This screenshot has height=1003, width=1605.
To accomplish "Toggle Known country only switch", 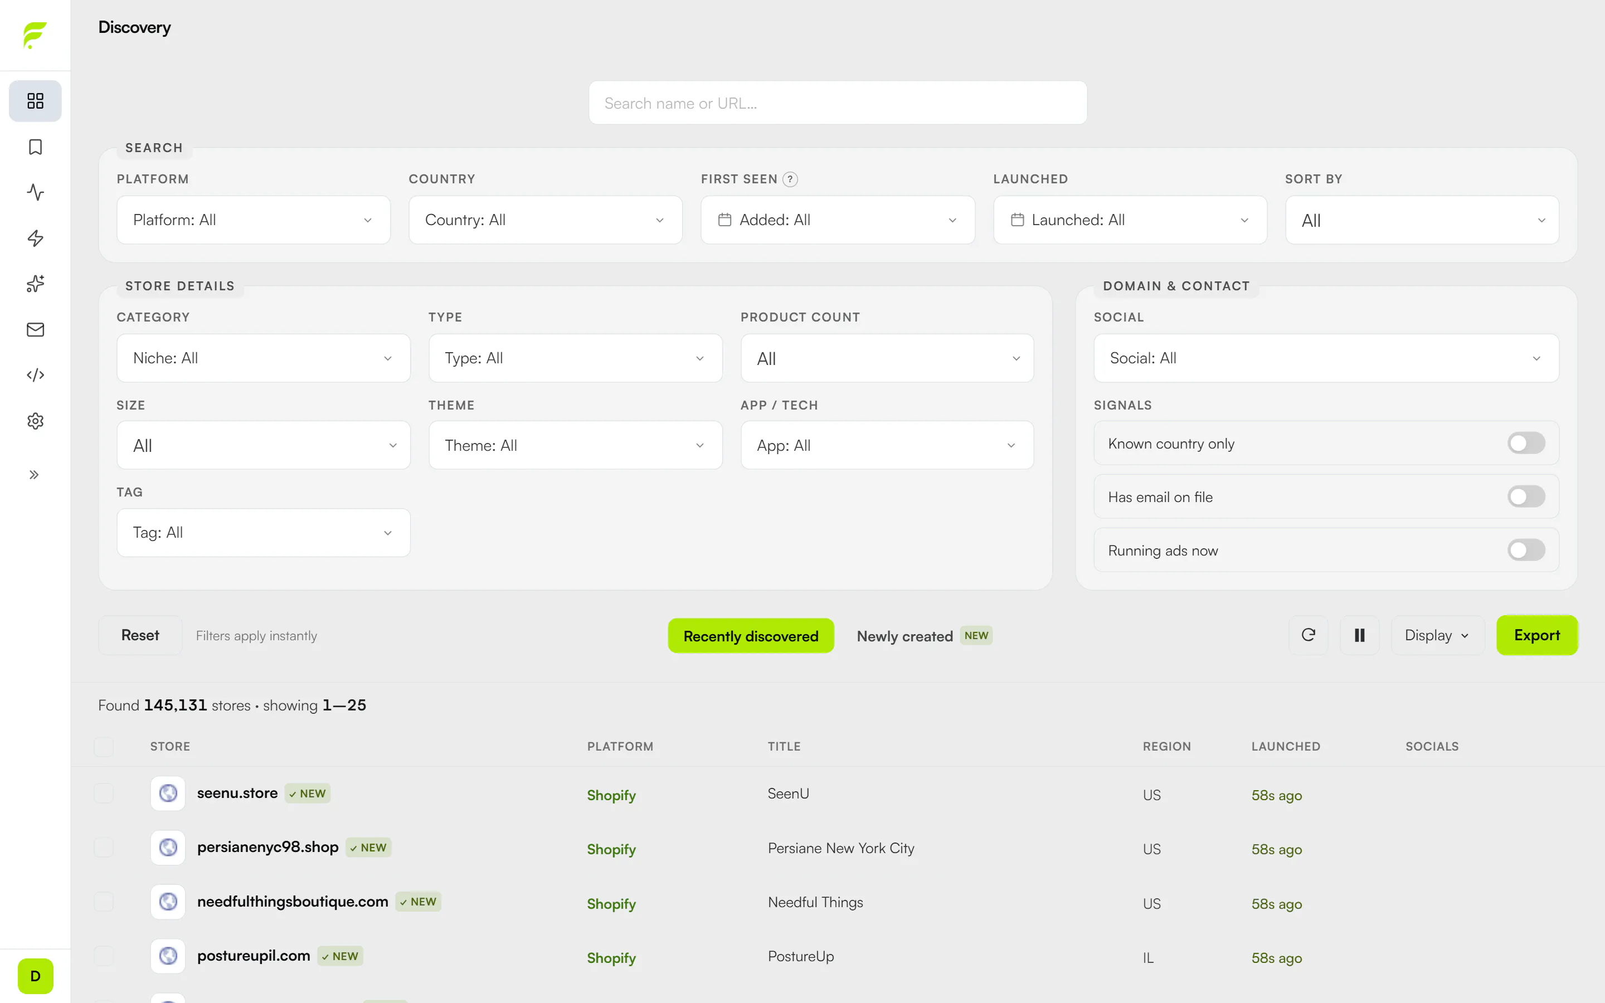I will (1526, 443).
